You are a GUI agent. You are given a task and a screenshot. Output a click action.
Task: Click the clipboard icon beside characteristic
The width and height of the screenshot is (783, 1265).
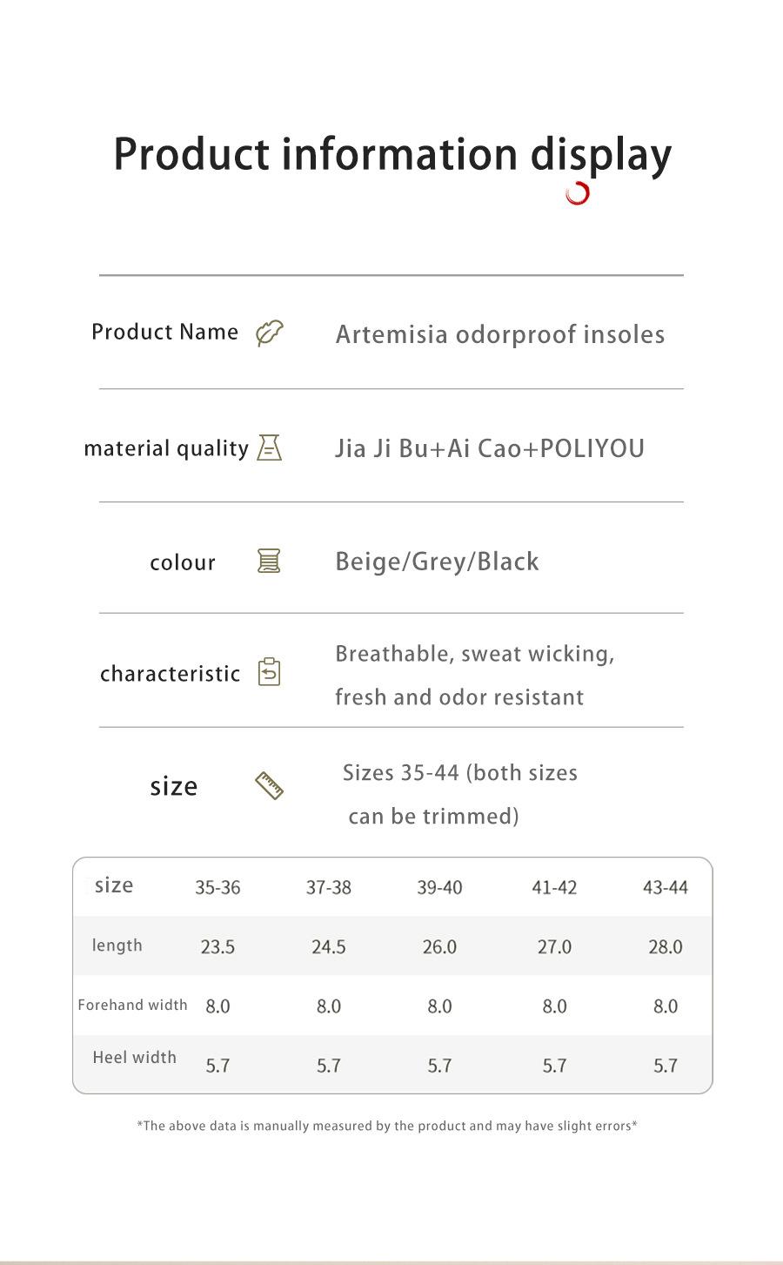(269, 672)
